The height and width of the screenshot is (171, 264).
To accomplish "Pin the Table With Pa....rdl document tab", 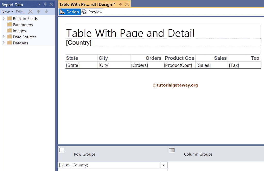I will point(121,4).
